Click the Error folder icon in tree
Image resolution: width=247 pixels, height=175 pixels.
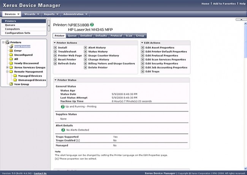point(11,50)
